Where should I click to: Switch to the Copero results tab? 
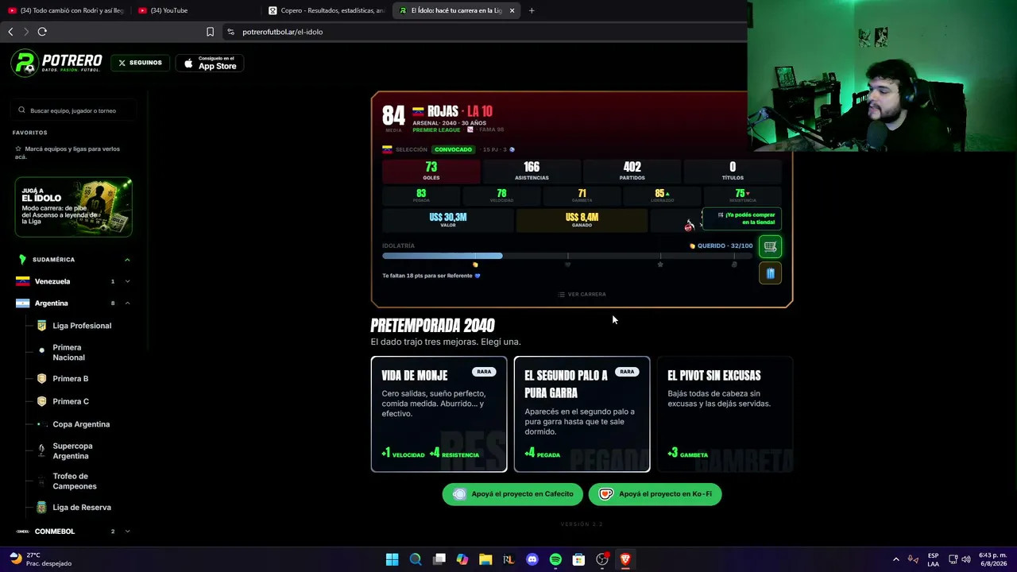pos(327,10)
